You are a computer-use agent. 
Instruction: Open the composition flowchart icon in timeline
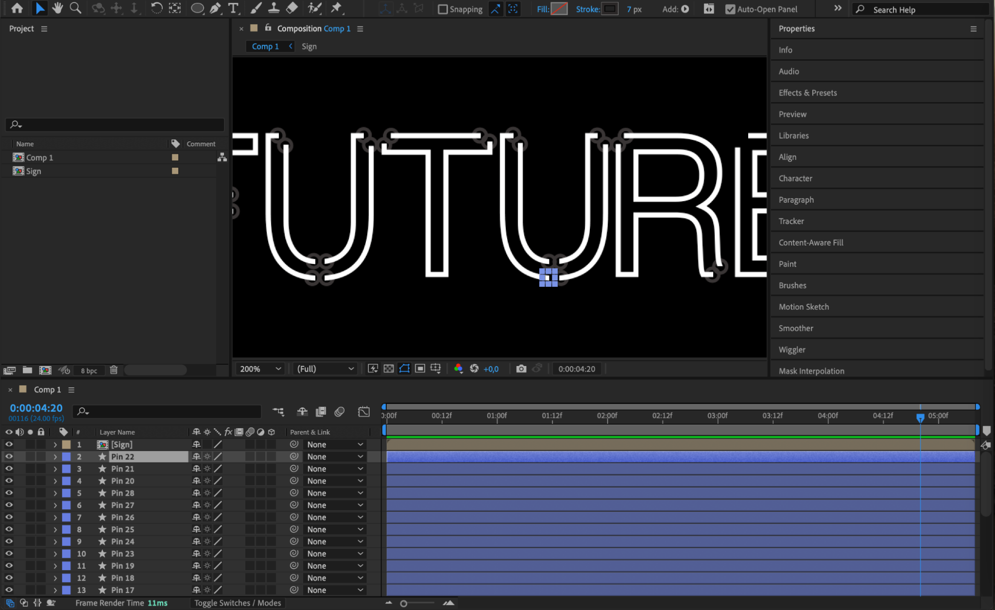click(x=278, y=411)
